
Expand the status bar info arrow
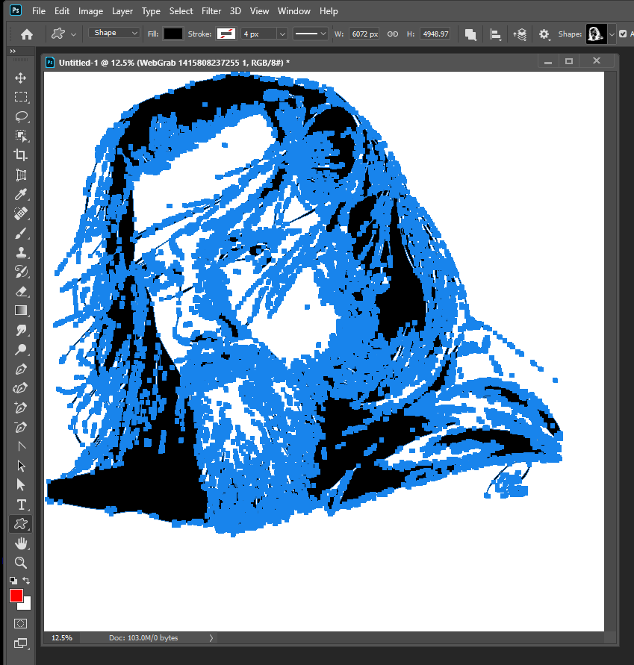[x=211, y=638]
